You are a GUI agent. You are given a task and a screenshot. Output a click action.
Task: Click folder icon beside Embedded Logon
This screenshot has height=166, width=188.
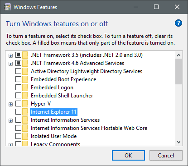coord(25,88)
